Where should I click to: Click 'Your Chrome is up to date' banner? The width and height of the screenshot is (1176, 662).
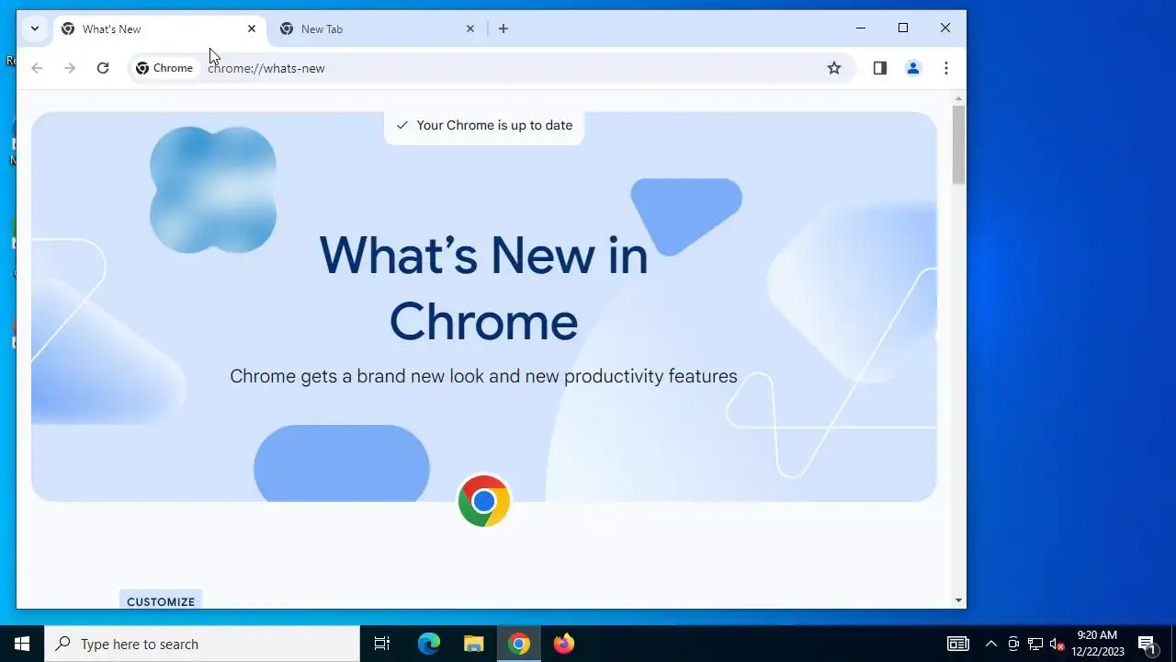tap(484, 125)
